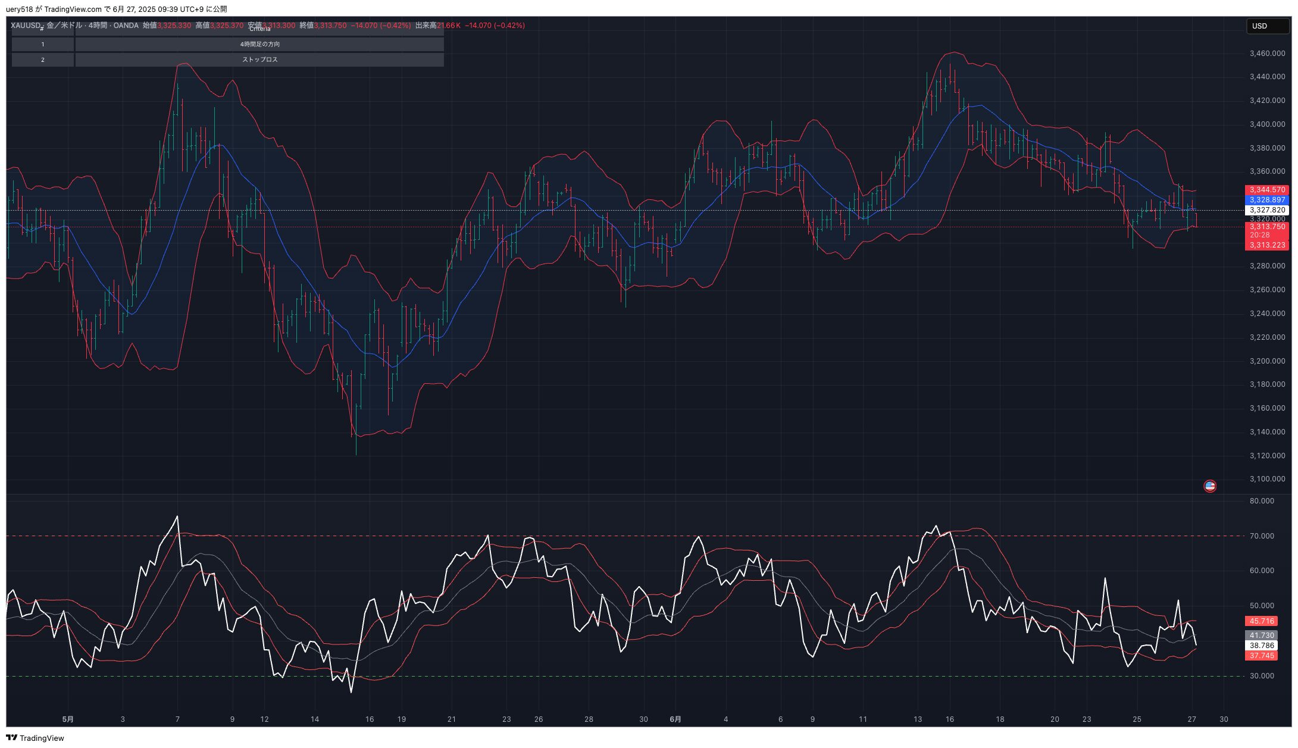
Task: Open the USD currency selector
Action: click(x=1267, y=26)
